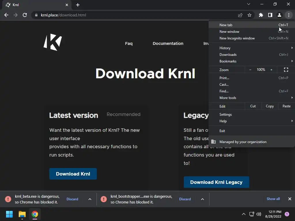This screenshot has width=295, height=221.
Task: Click Paste in the Edit row
Action: [287, 106]
